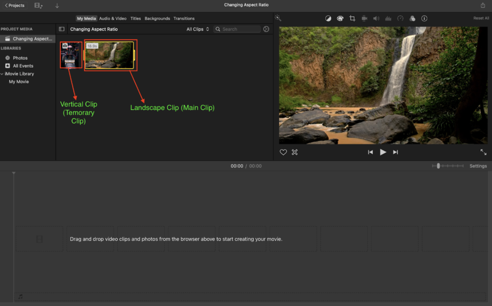
Task: Go back to Projects
Action: (x=14, y=5)
